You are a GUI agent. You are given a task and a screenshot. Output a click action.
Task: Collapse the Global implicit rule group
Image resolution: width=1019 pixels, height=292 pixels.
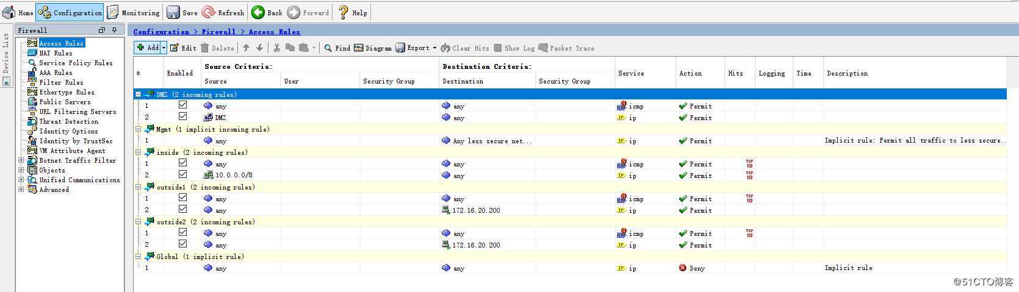(x=138, y=257)
